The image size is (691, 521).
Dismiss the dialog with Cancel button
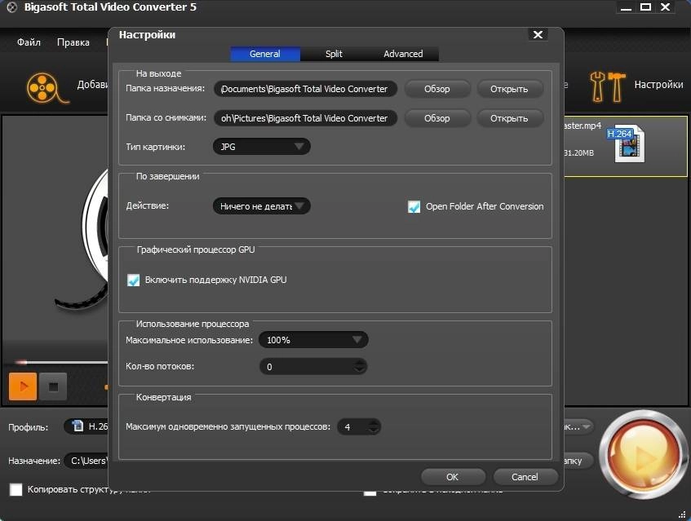tap(525, 477)
